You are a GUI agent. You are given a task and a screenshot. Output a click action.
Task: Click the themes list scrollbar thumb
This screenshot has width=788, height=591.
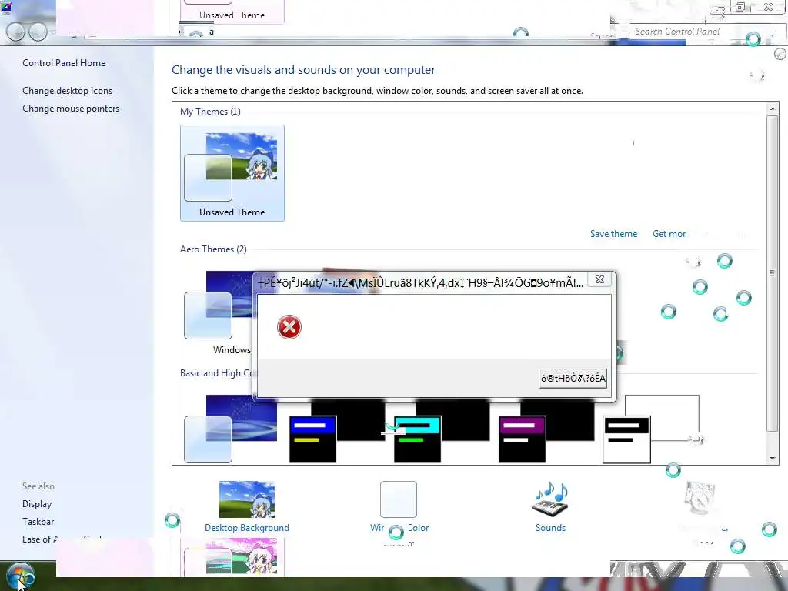coord(773,273)
